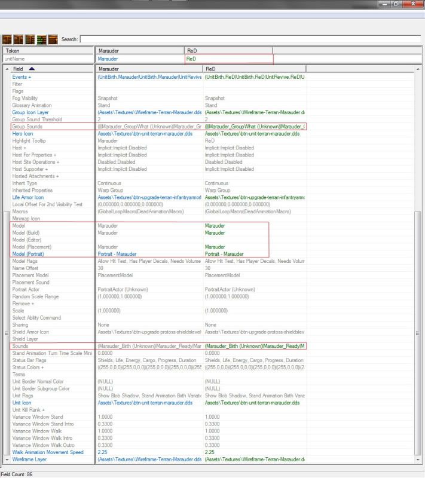Screen dimensions: 425x478
Task: Expand the Host Supporter + field
Action: (30, 169)
